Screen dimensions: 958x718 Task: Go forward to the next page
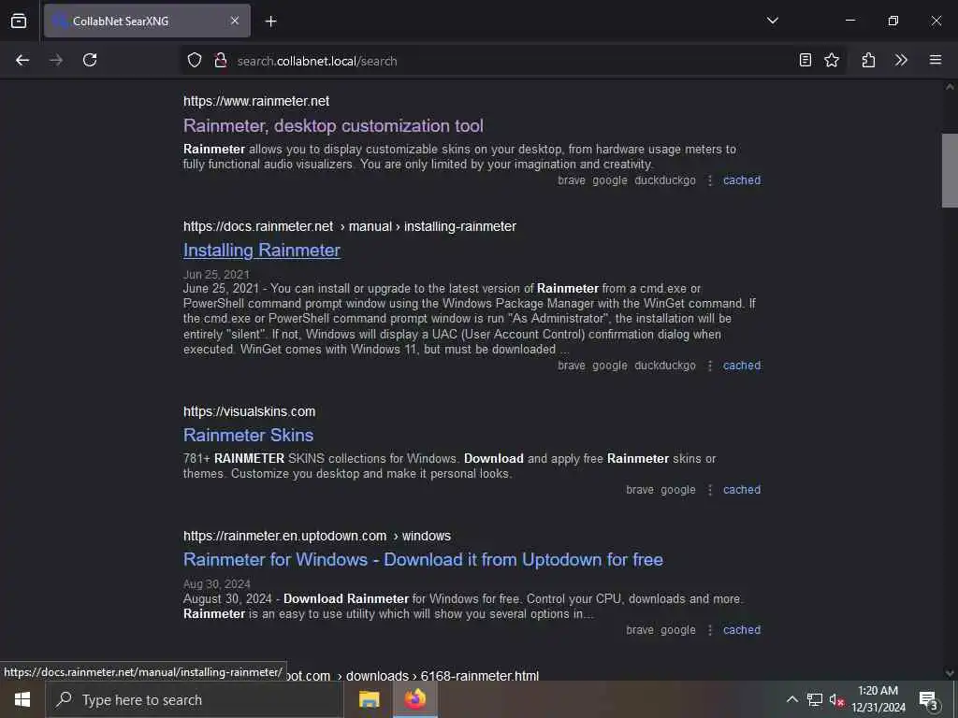point(56,60)
